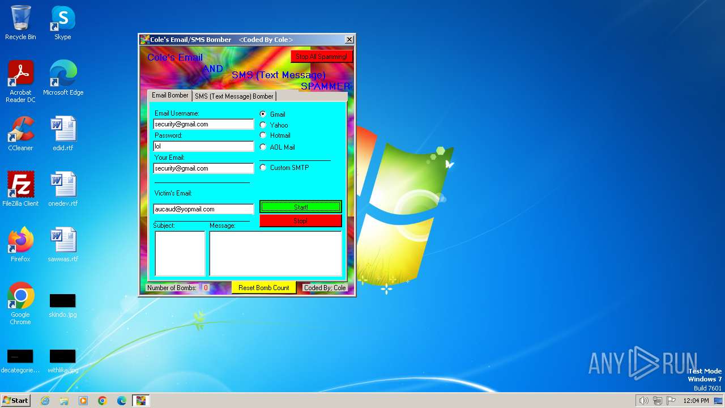The image size is (725, 408).
Task: Open Chrome from the taskbar
Action: [103, 401]
